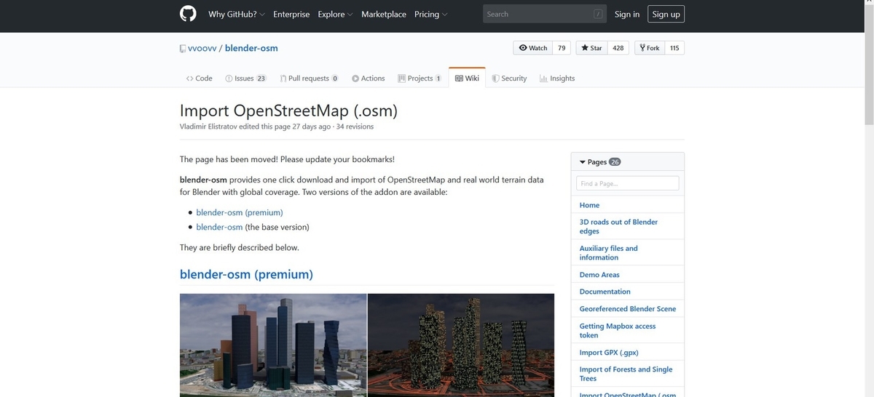Open Import of Forests and Single Trees page
The height and width of the screenshot is (397, 874).
[x=626, y=374]
